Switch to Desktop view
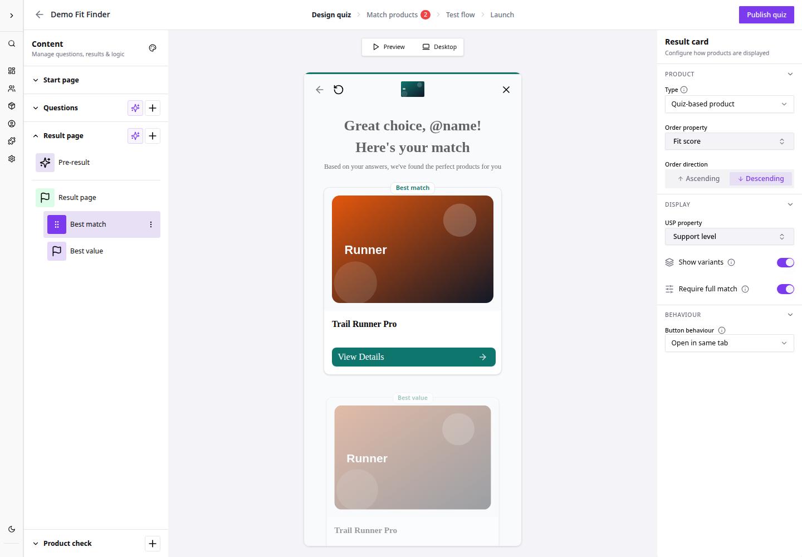Screen dimensions: 802x557 coord(439,47)
